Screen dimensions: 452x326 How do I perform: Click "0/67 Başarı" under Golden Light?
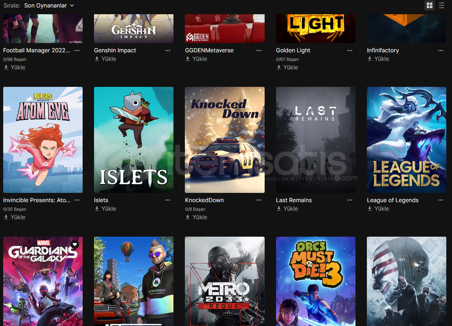coord(287,59)
